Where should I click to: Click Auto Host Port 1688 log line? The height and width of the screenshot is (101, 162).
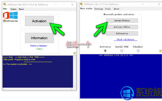pos(24,57)
